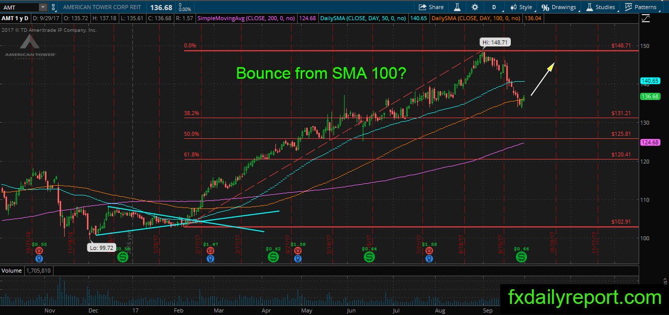Image resolution: width=669 pixels, height=315 pixels.
Task: Open the flask quick study icon next to Share
Action: point(457,7)
